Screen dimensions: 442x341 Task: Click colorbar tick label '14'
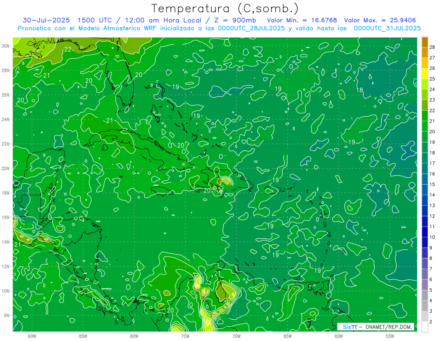click(x=432, y=195)
